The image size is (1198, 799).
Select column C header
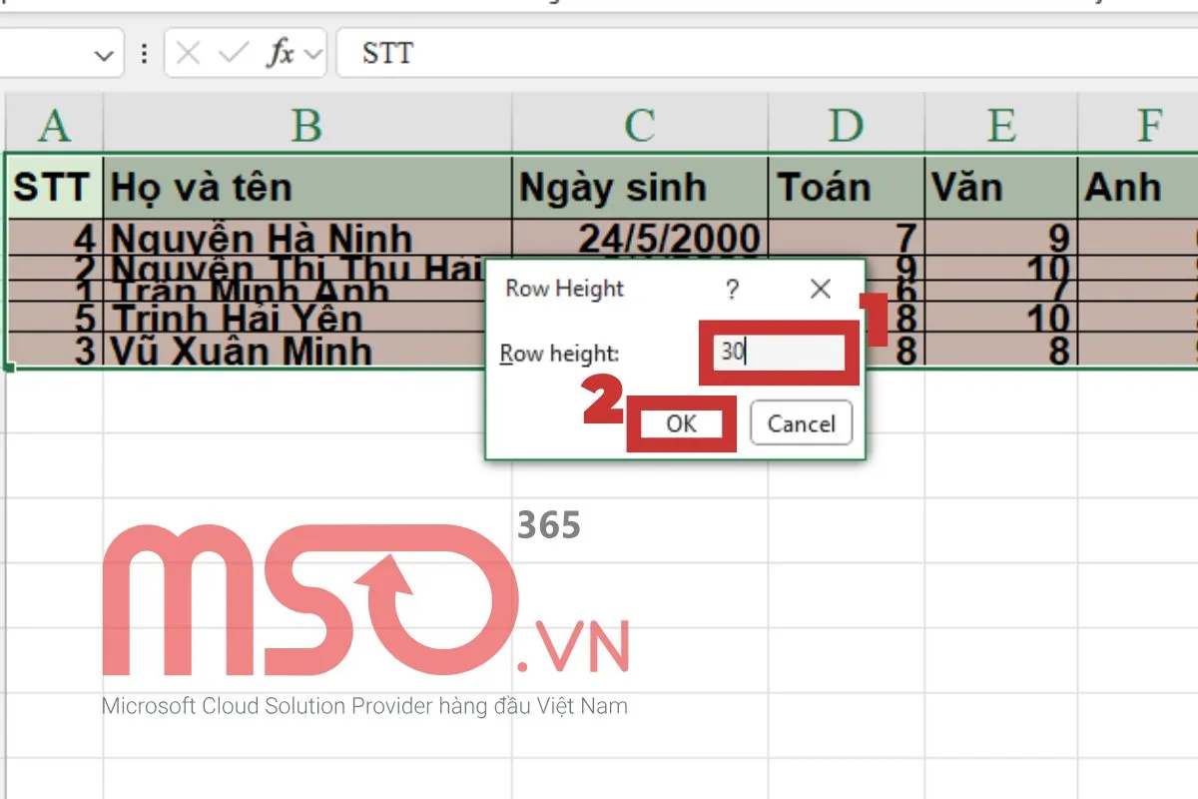[639, 126]
